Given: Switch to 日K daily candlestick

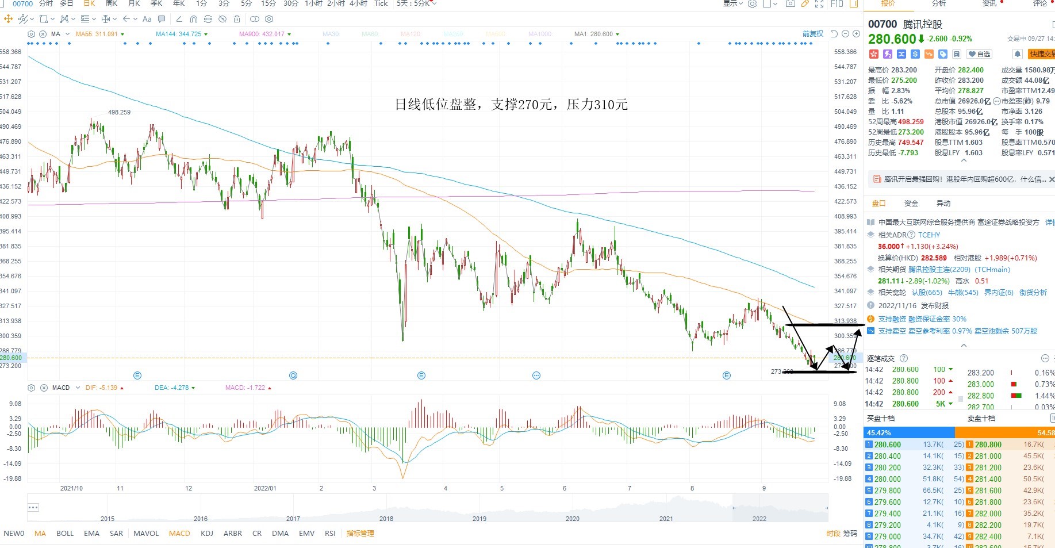Looking at the screenshot, I should (89, 3).
